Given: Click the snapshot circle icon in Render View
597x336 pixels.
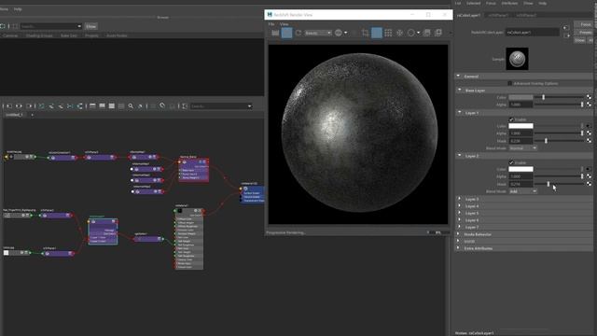Looking at the screenshot, I should pos(410,34).
